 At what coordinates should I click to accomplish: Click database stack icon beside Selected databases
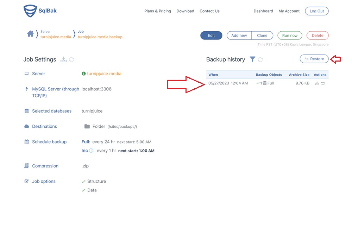tap(26, 111)
